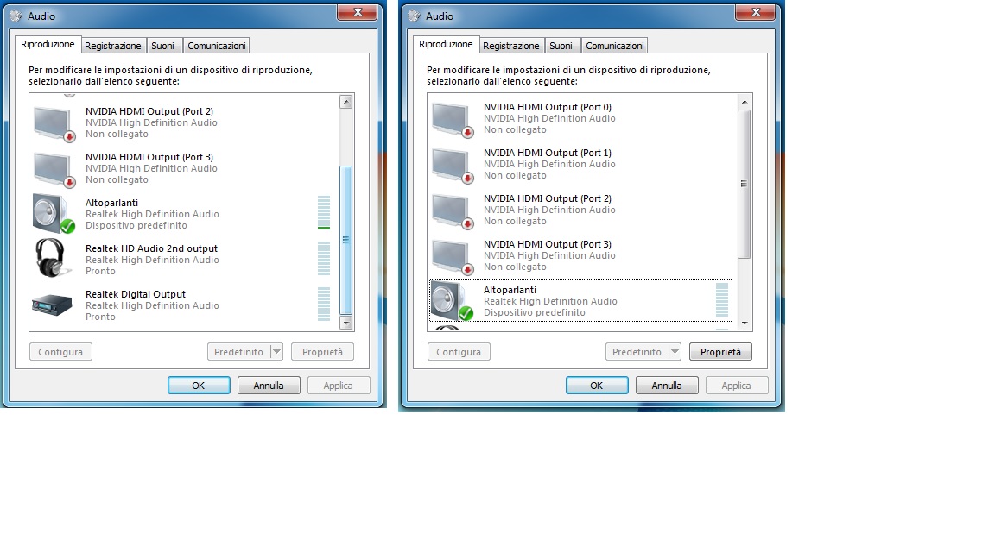Click the right window's vertical scrollbar thumb

tap(745, 184)
